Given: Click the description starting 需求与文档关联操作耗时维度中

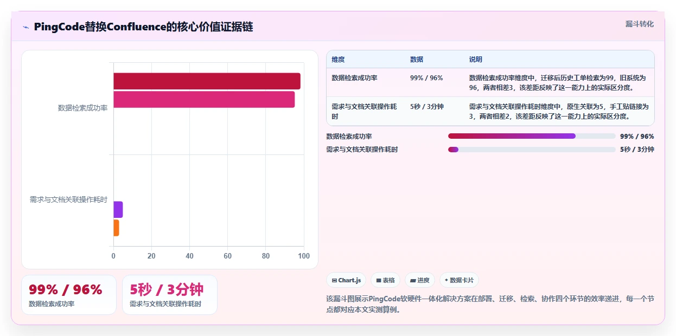Looking at the screenshot, I should coord(559,111).
